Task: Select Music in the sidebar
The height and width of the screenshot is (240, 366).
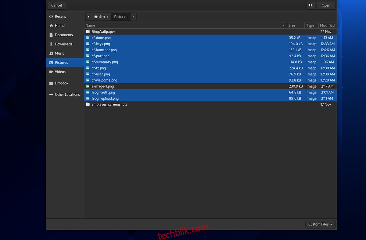Action: [65, 53]
